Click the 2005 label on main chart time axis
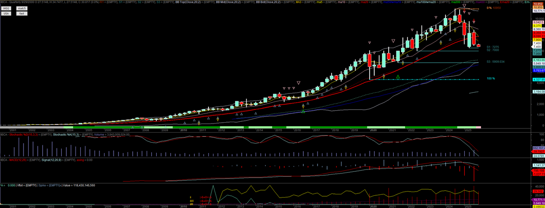 click(89, 129)
